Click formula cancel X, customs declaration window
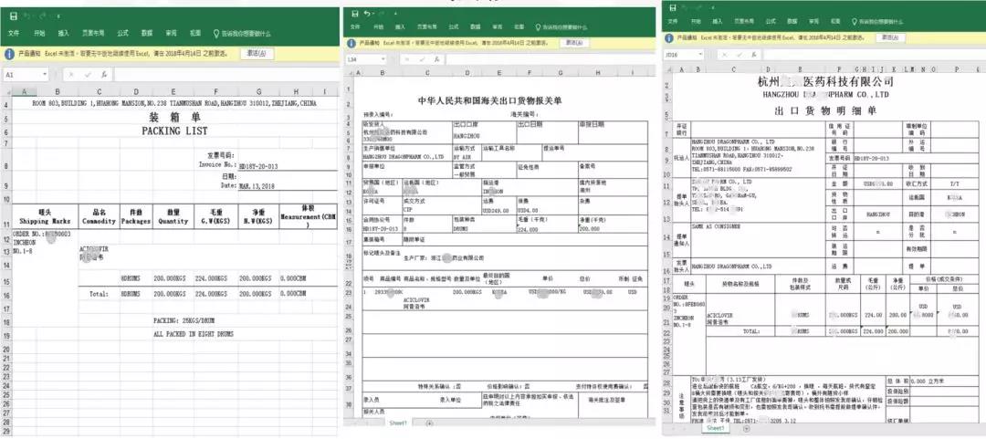The image size is (986, 439). pos(407,59)
